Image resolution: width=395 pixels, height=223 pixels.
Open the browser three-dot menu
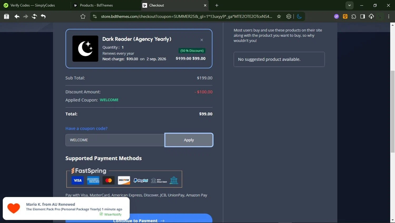click(389, 17)
